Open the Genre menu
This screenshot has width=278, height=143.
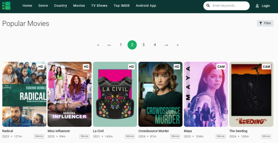click(x=43, y=6)
